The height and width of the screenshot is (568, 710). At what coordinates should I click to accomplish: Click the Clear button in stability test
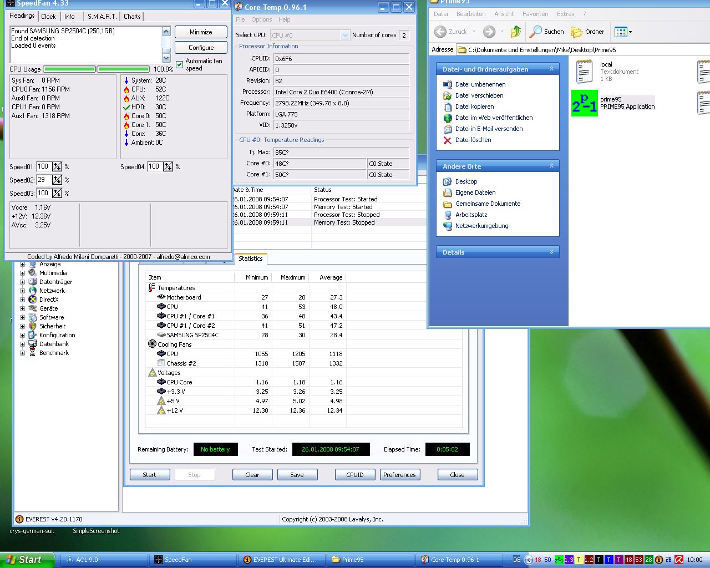click(252, 475)
